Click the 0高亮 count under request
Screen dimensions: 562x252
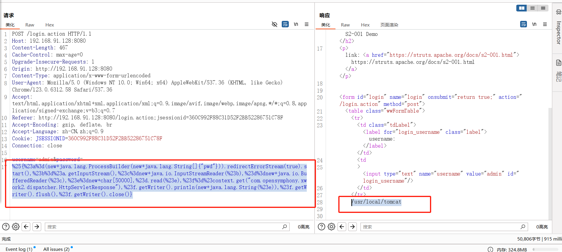pos(304,227)
